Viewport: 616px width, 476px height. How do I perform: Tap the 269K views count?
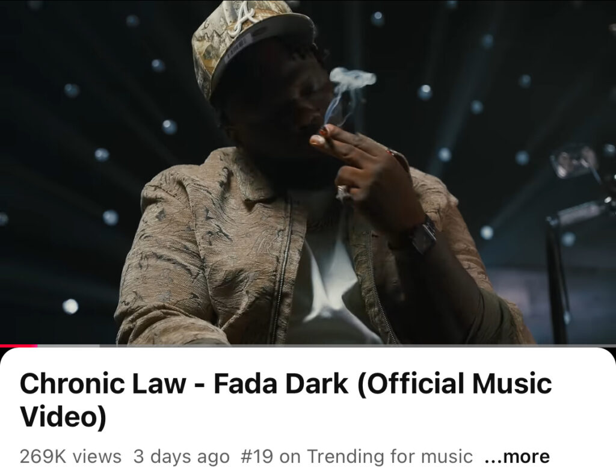[70, 457]
